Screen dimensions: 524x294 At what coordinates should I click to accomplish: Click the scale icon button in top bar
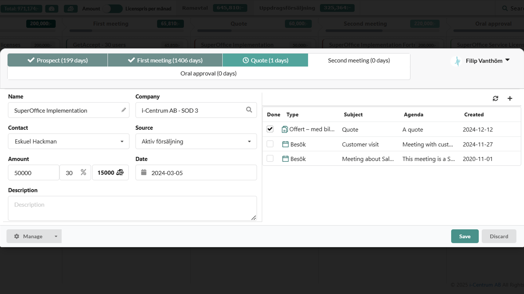click(x=71, y=9)
